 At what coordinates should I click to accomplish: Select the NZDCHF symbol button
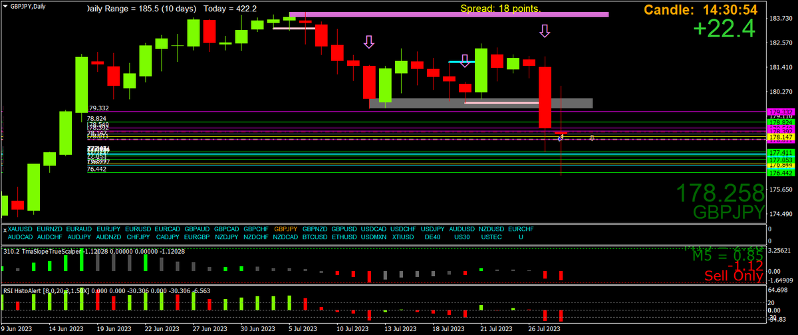[x=256, y=237]
